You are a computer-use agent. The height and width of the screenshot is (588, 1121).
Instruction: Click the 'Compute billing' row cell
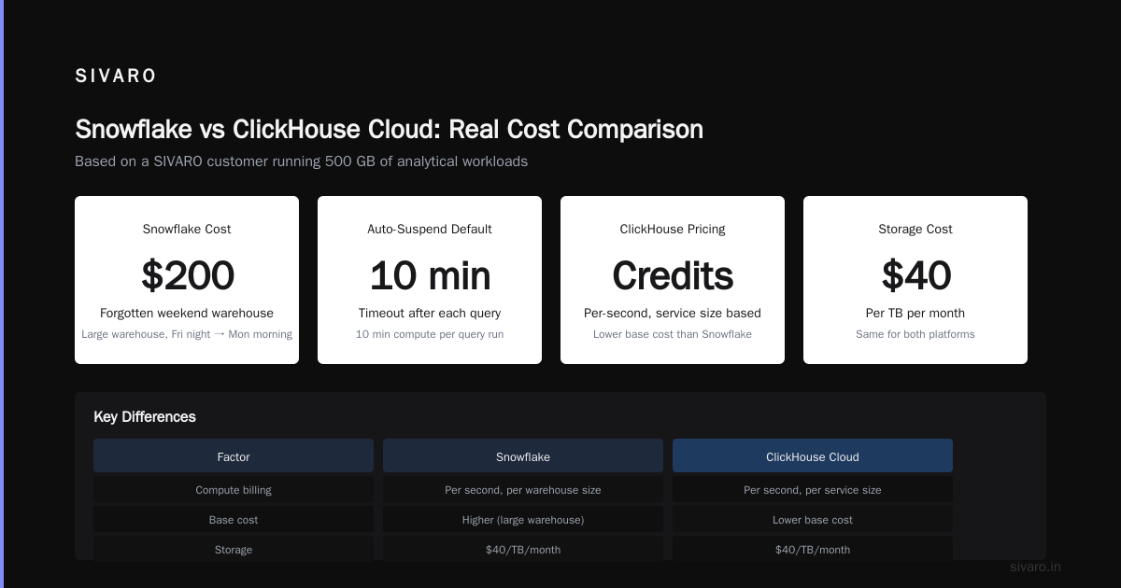pyautogui.click(x=234, y=490)
